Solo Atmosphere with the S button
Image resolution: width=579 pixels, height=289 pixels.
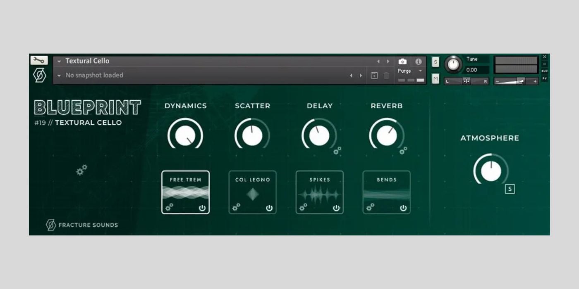(510, 189)
